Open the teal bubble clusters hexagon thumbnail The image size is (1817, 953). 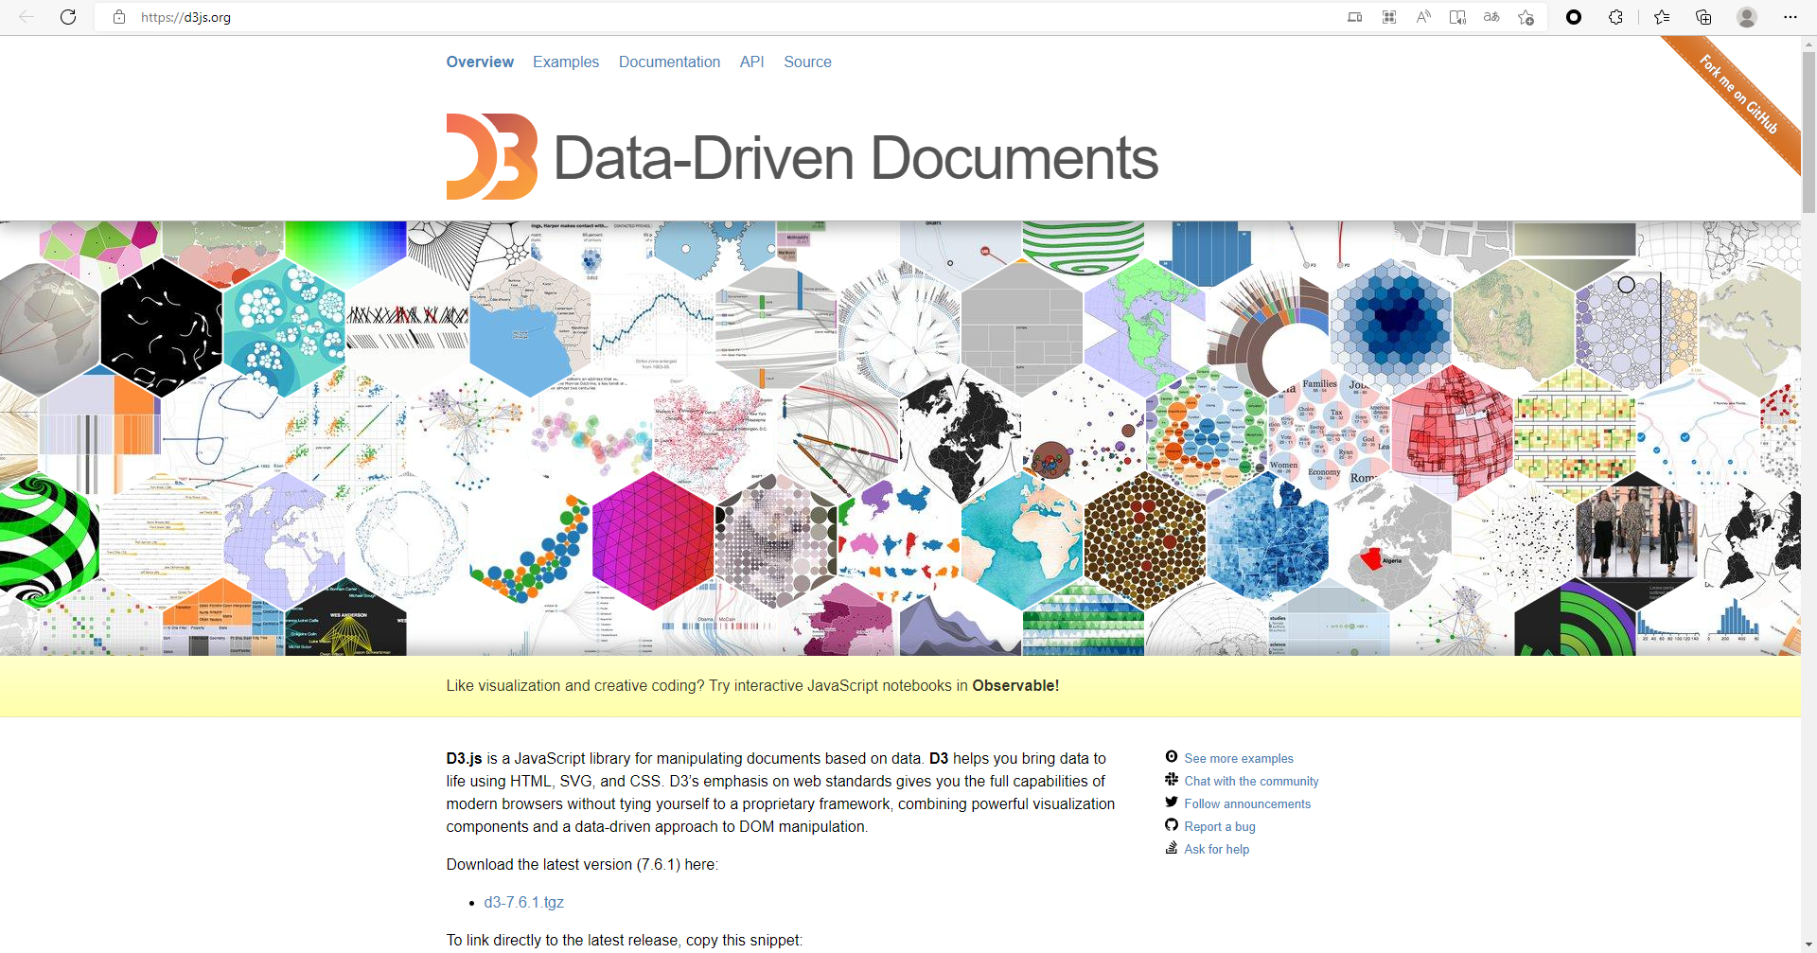284,326
